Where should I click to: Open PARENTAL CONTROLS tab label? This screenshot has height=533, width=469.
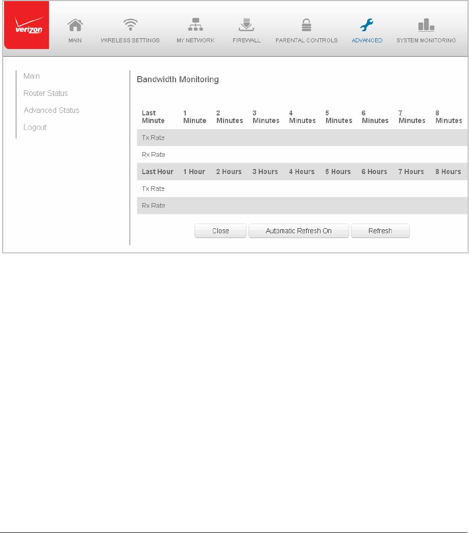click(307, 40)
